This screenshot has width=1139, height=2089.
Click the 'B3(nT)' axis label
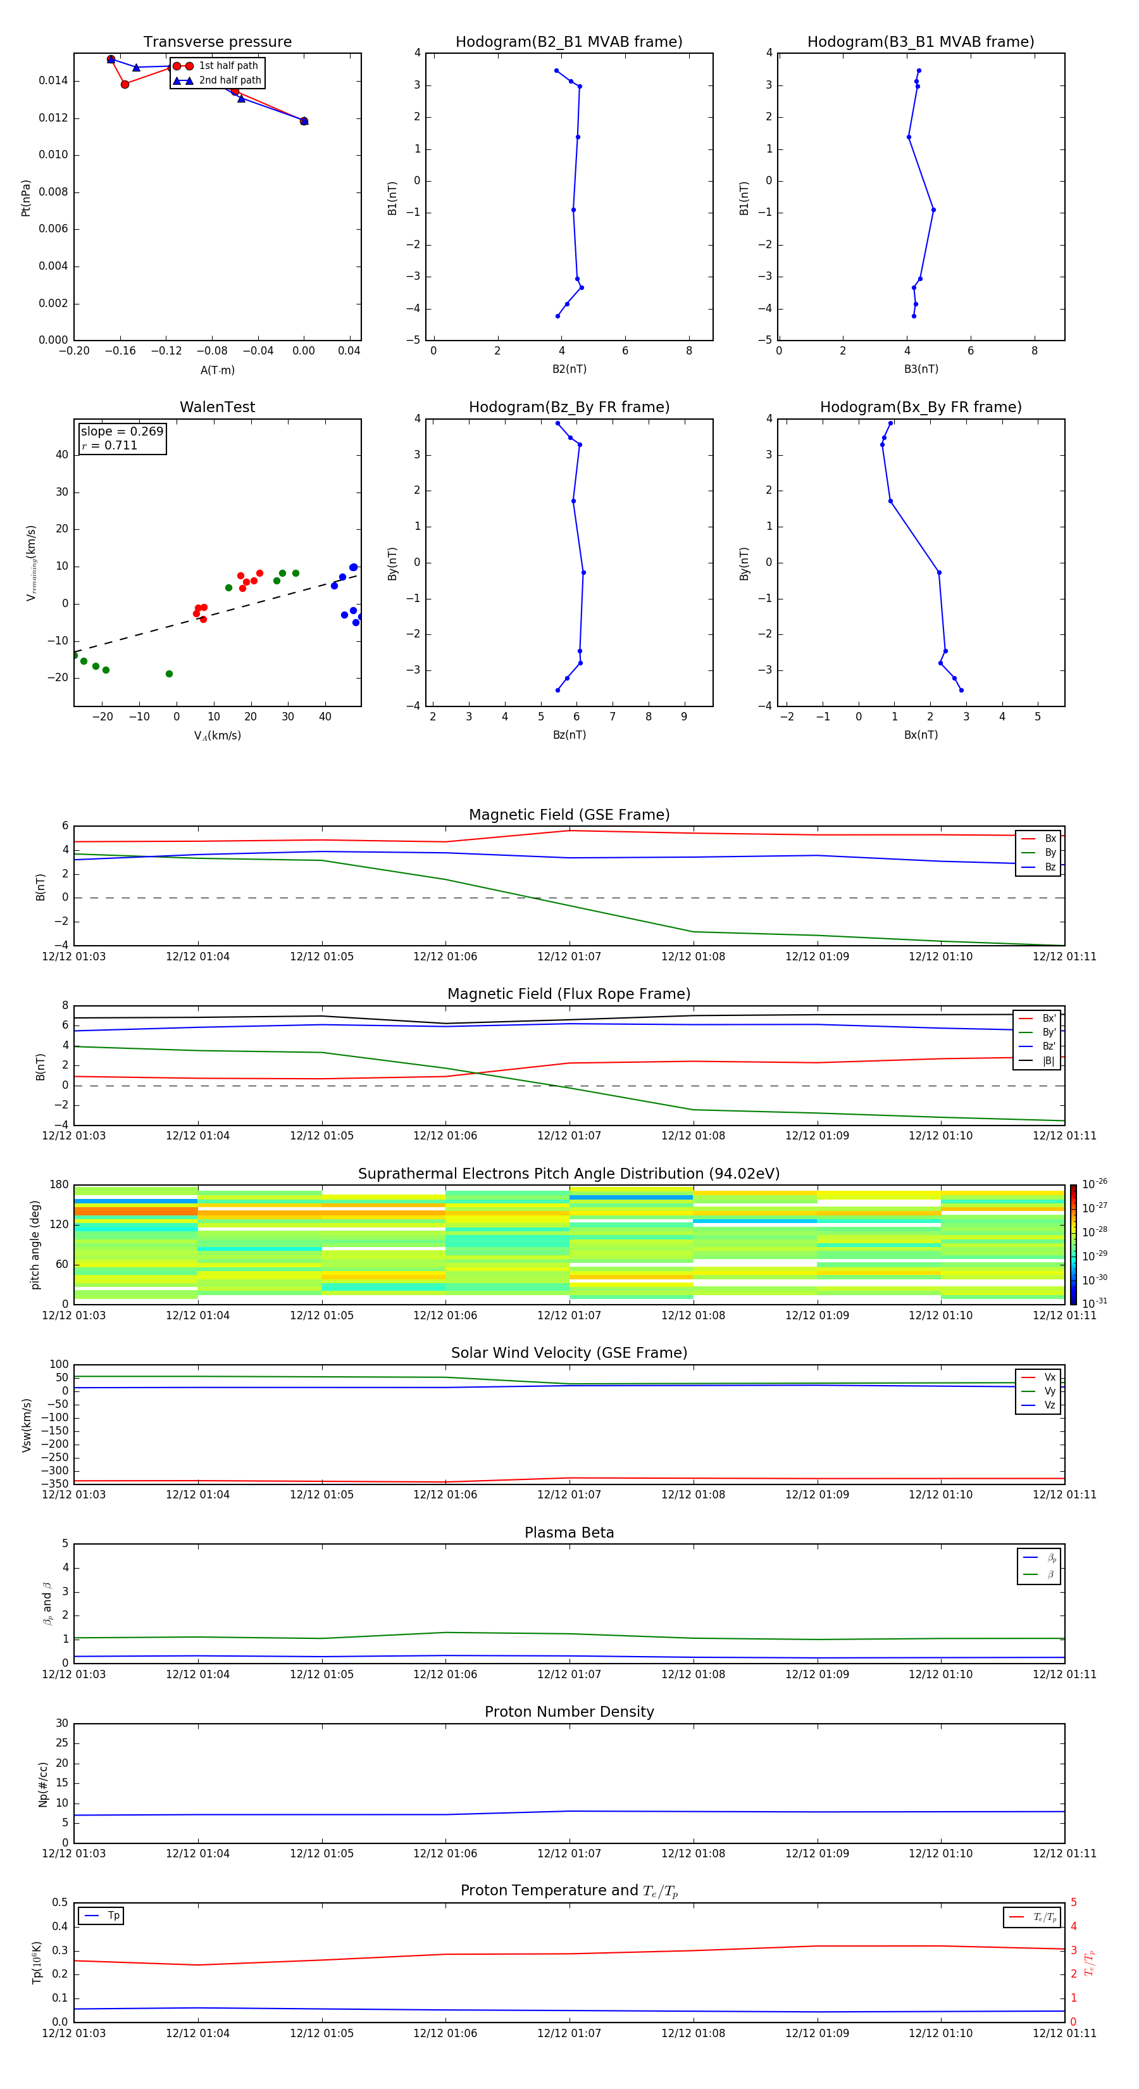pyautogui.click(x=921, y=369)
